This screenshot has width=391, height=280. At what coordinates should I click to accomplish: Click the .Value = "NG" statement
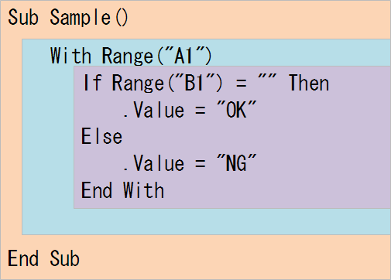tap(190, 163)
